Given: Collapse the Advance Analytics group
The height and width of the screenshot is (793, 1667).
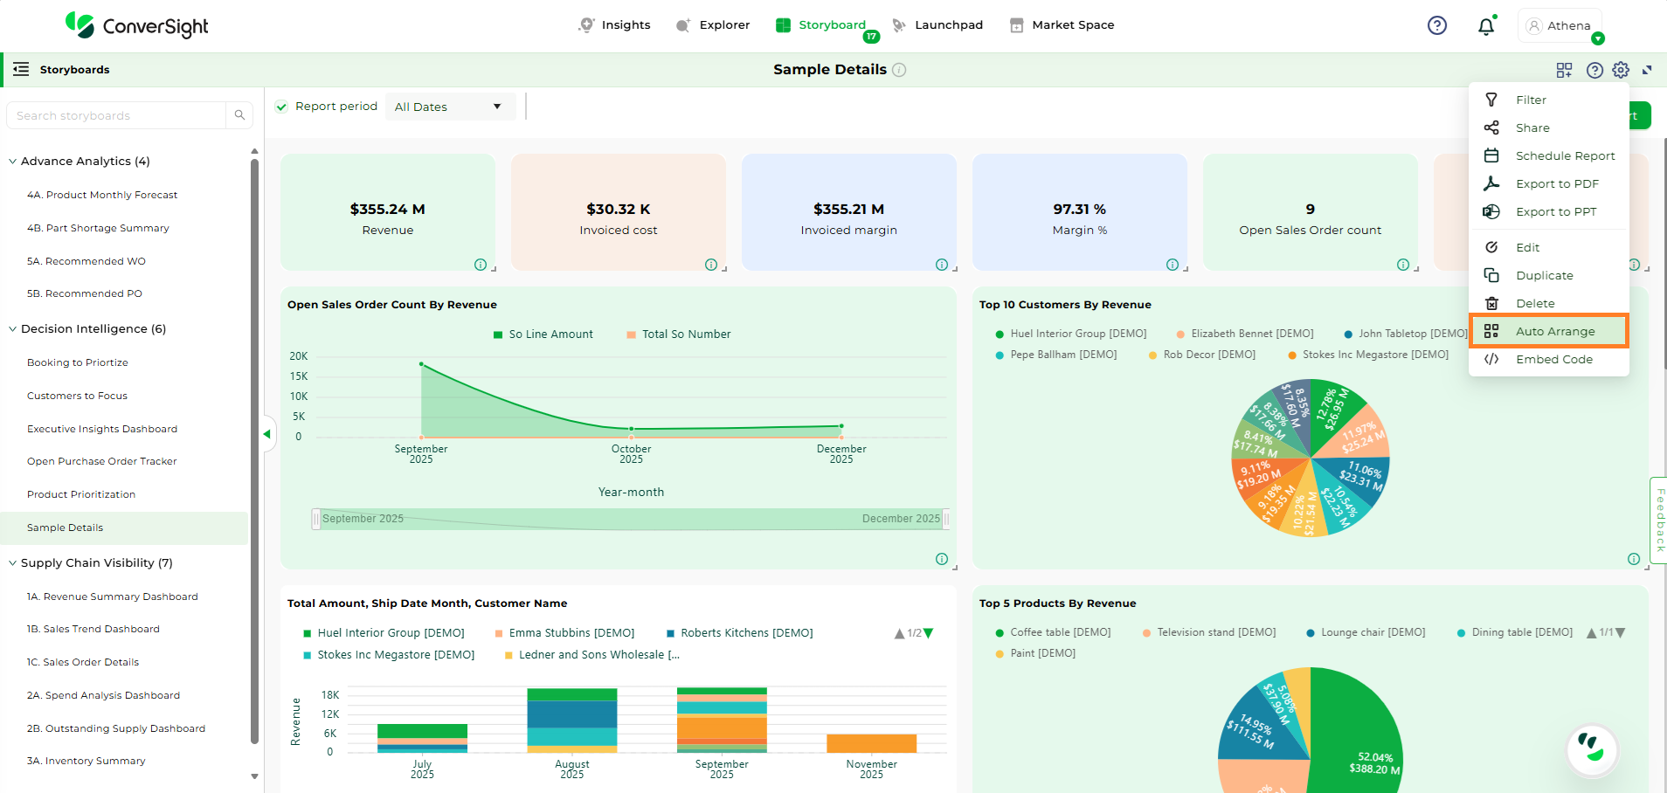Looking at the screenshot, I should 13,162.
